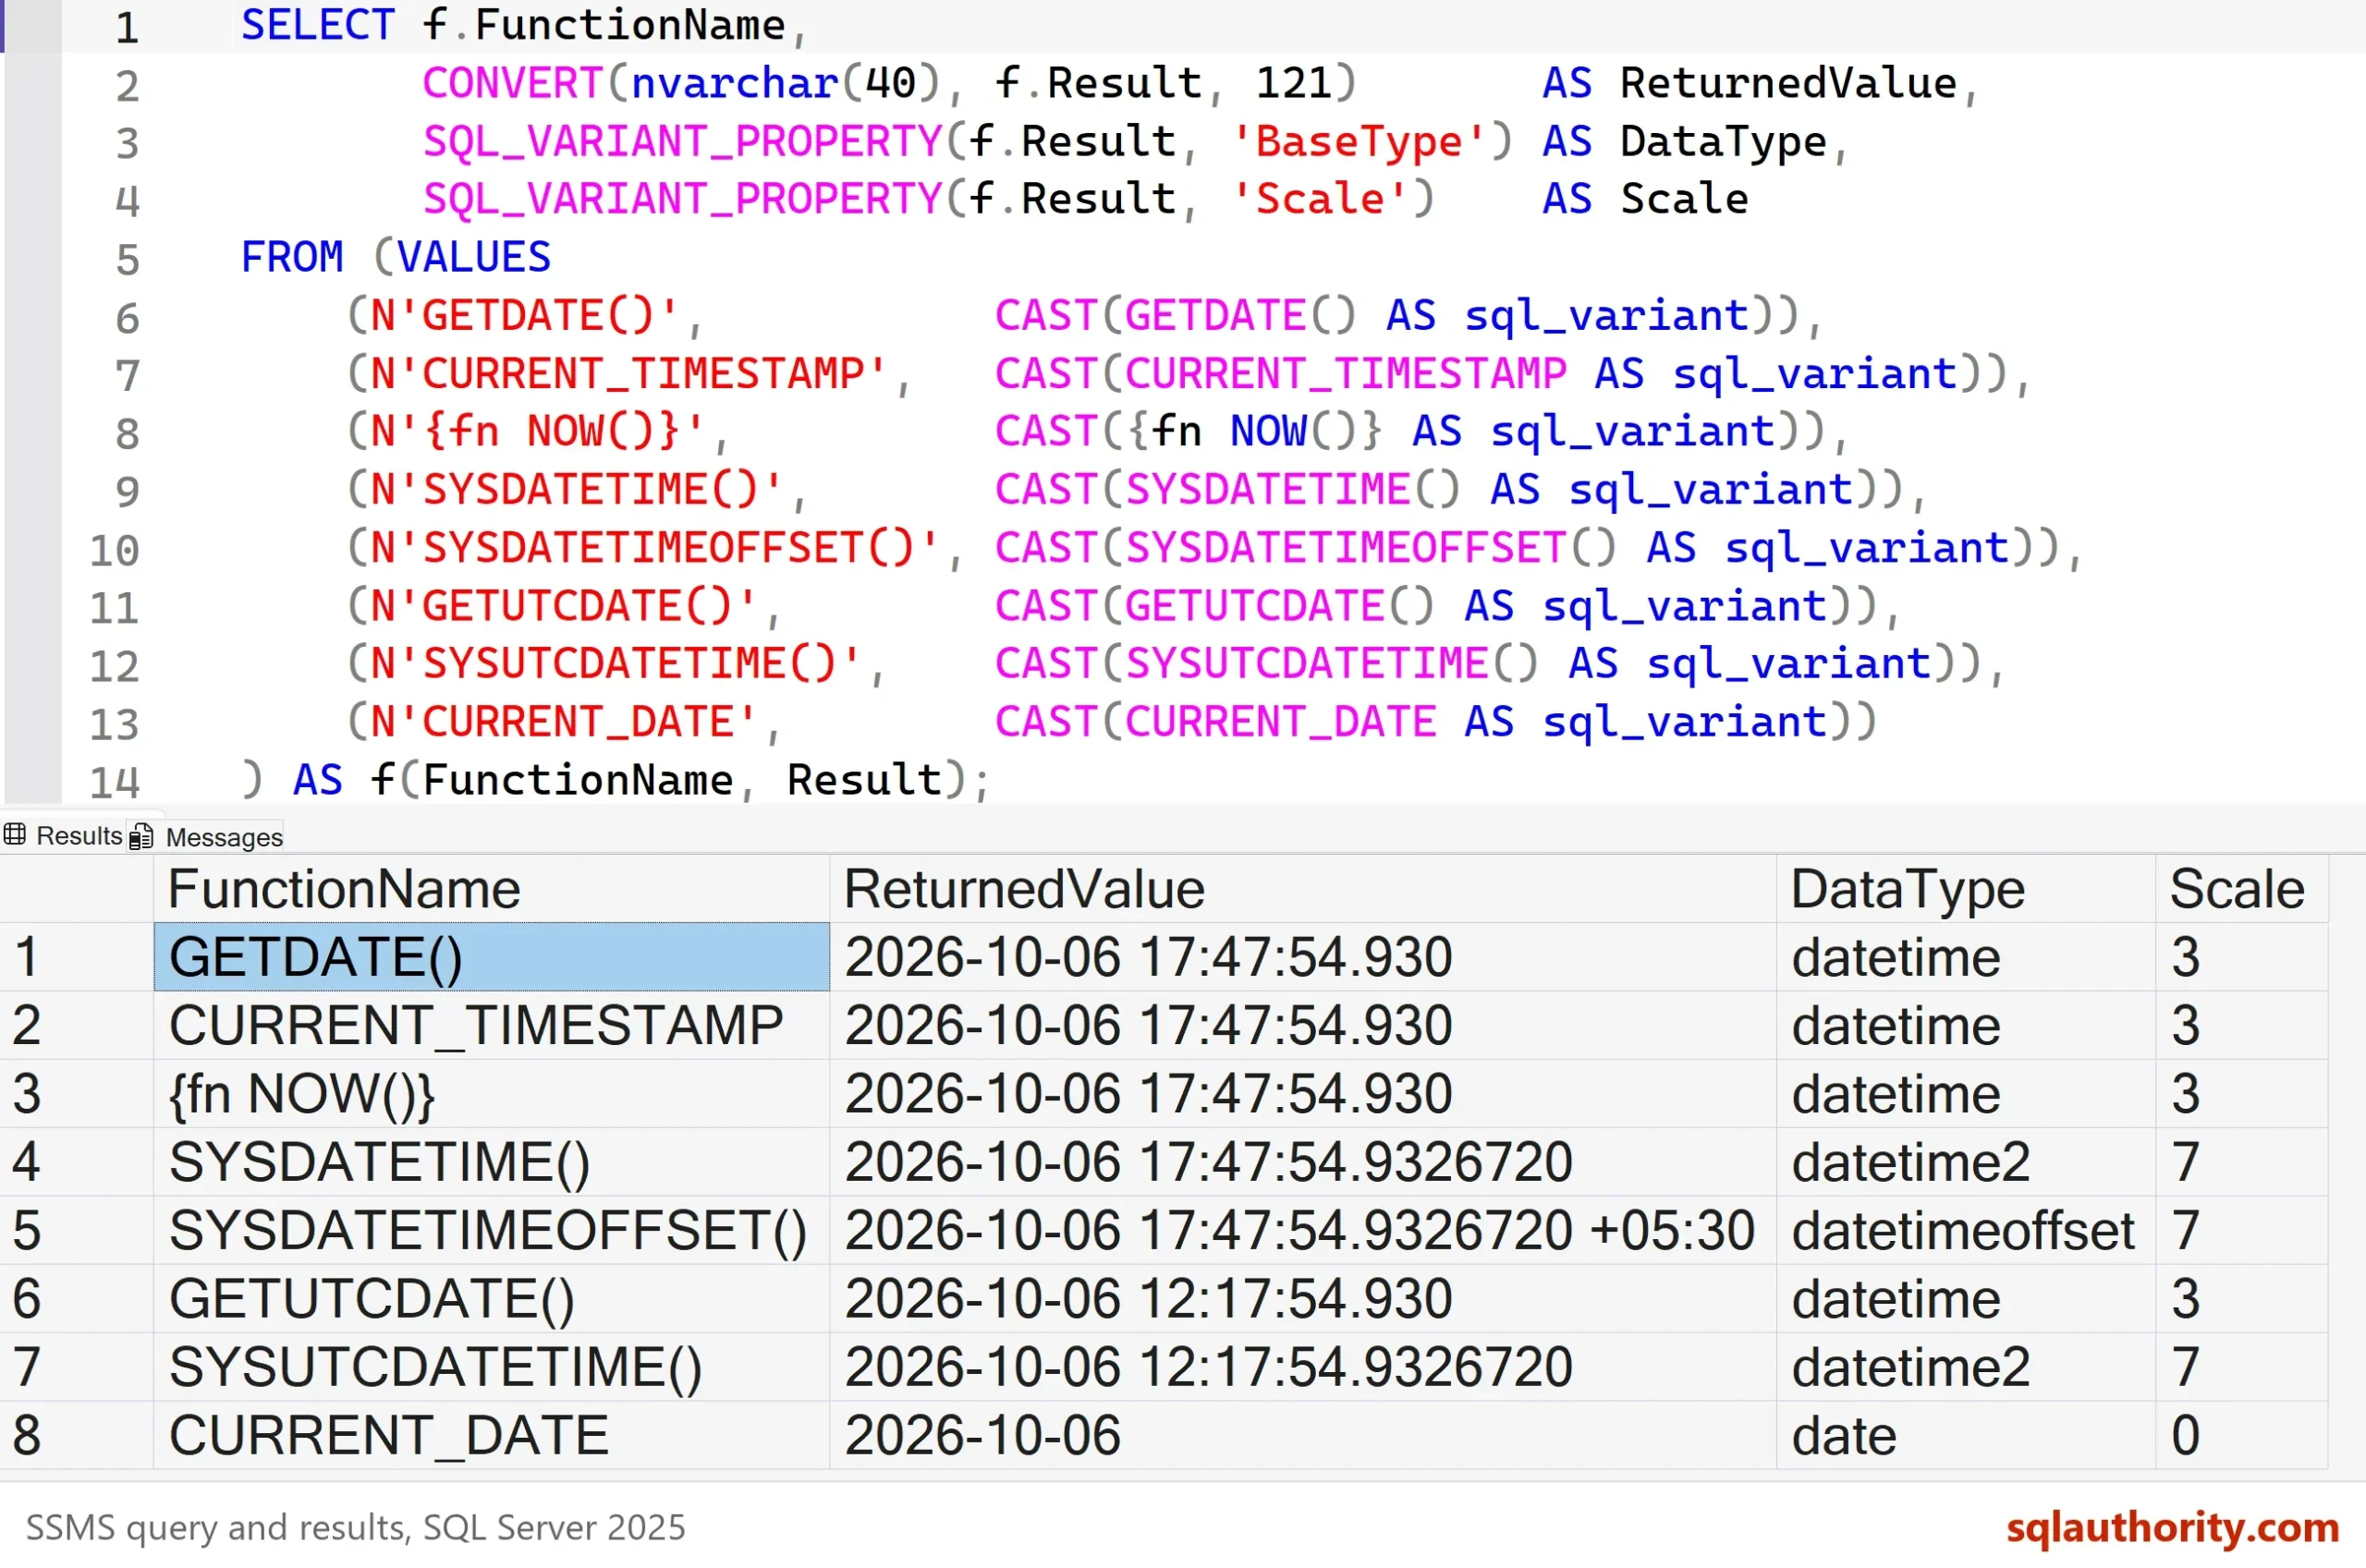Select SYSDATETIMEOFFSET() cell in results grid
Viewport: 2366px width, 1568px height.
pyautogui.click(x=491, y=1230)
